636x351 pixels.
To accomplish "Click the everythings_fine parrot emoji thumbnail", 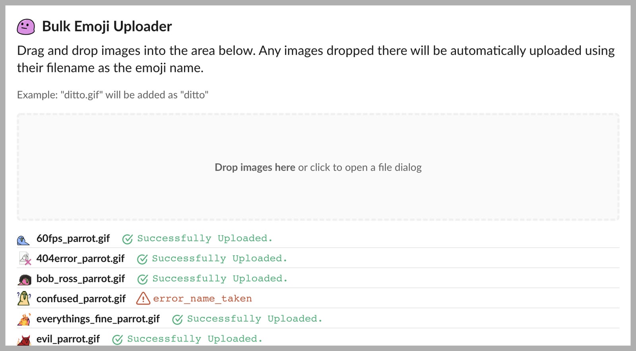I will (24, 319).
